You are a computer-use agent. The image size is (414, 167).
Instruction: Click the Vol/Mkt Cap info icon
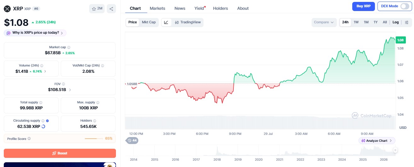pyautogui.click(x=102, y=66)
